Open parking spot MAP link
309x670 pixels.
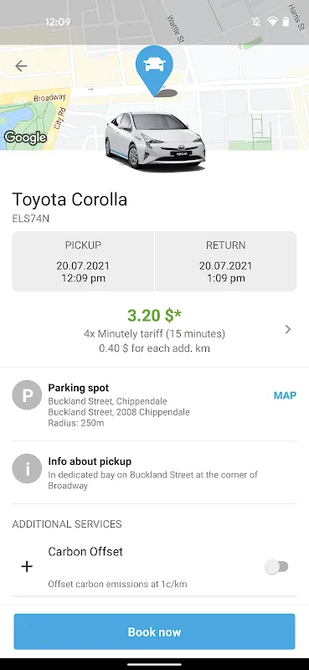(x=285, y=395)
